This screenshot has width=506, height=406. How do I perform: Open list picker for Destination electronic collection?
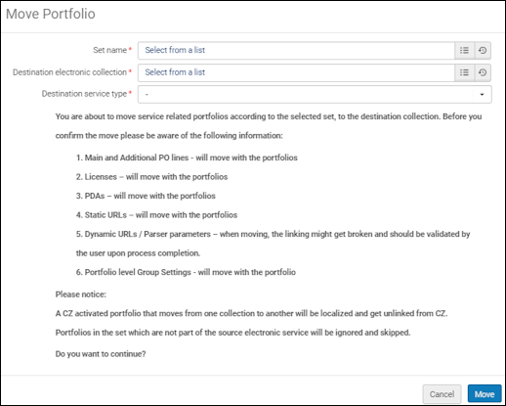(464, 72)
